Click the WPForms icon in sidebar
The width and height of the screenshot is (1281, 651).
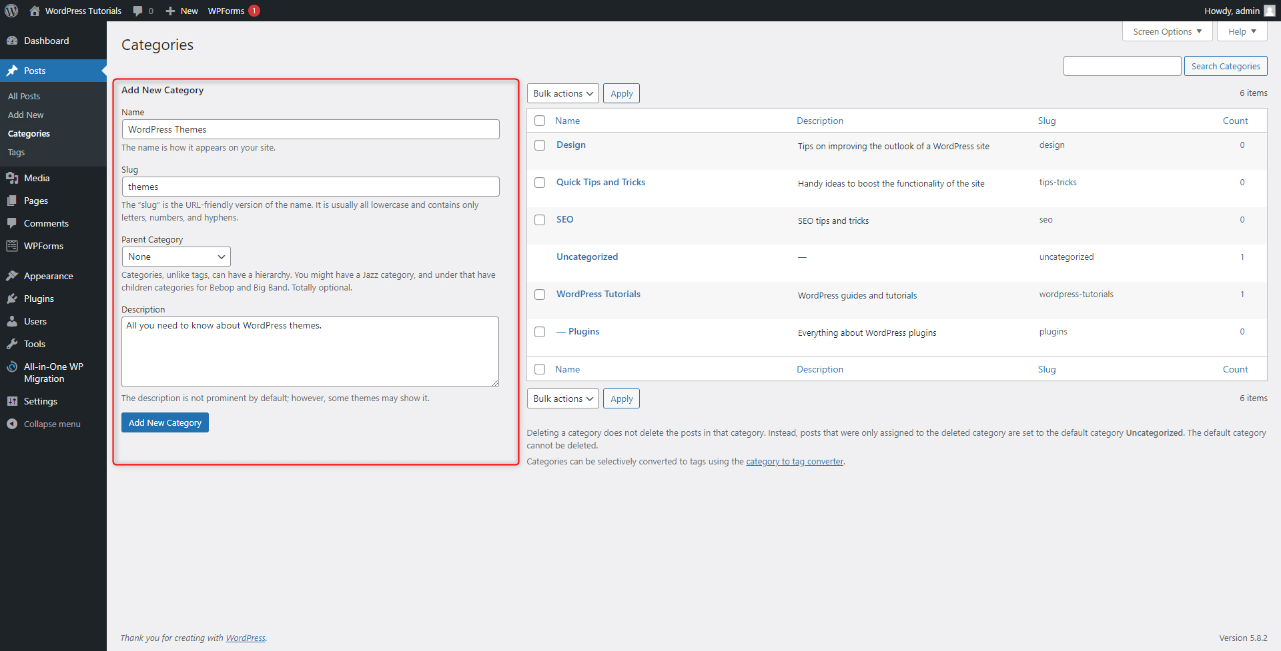(12, 246)
